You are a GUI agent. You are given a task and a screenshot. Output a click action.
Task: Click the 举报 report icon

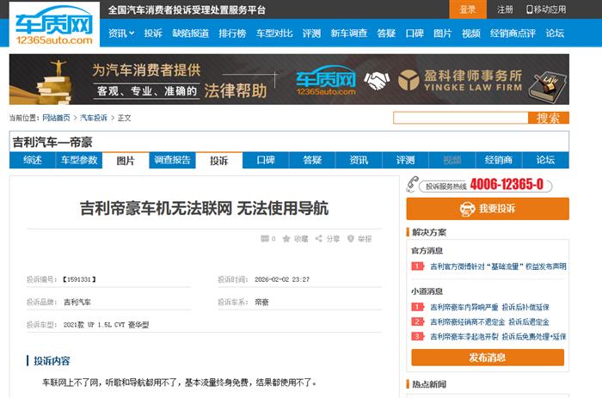click(x=351, y=239)
